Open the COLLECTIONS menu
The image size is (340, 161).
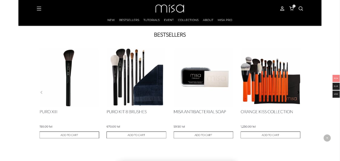tap(188, 20)
